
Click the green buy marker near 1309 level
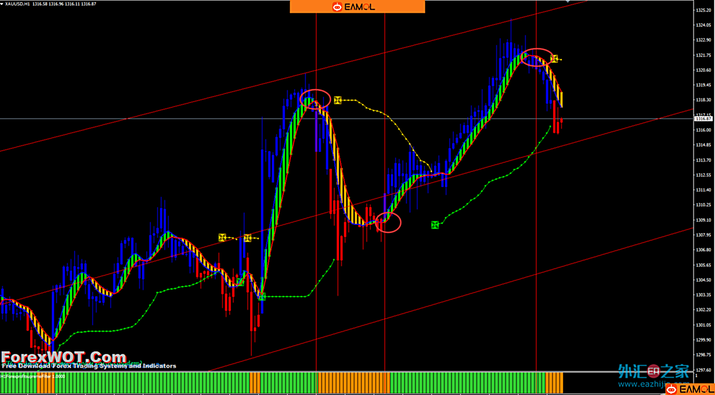[x=435, y=225]
